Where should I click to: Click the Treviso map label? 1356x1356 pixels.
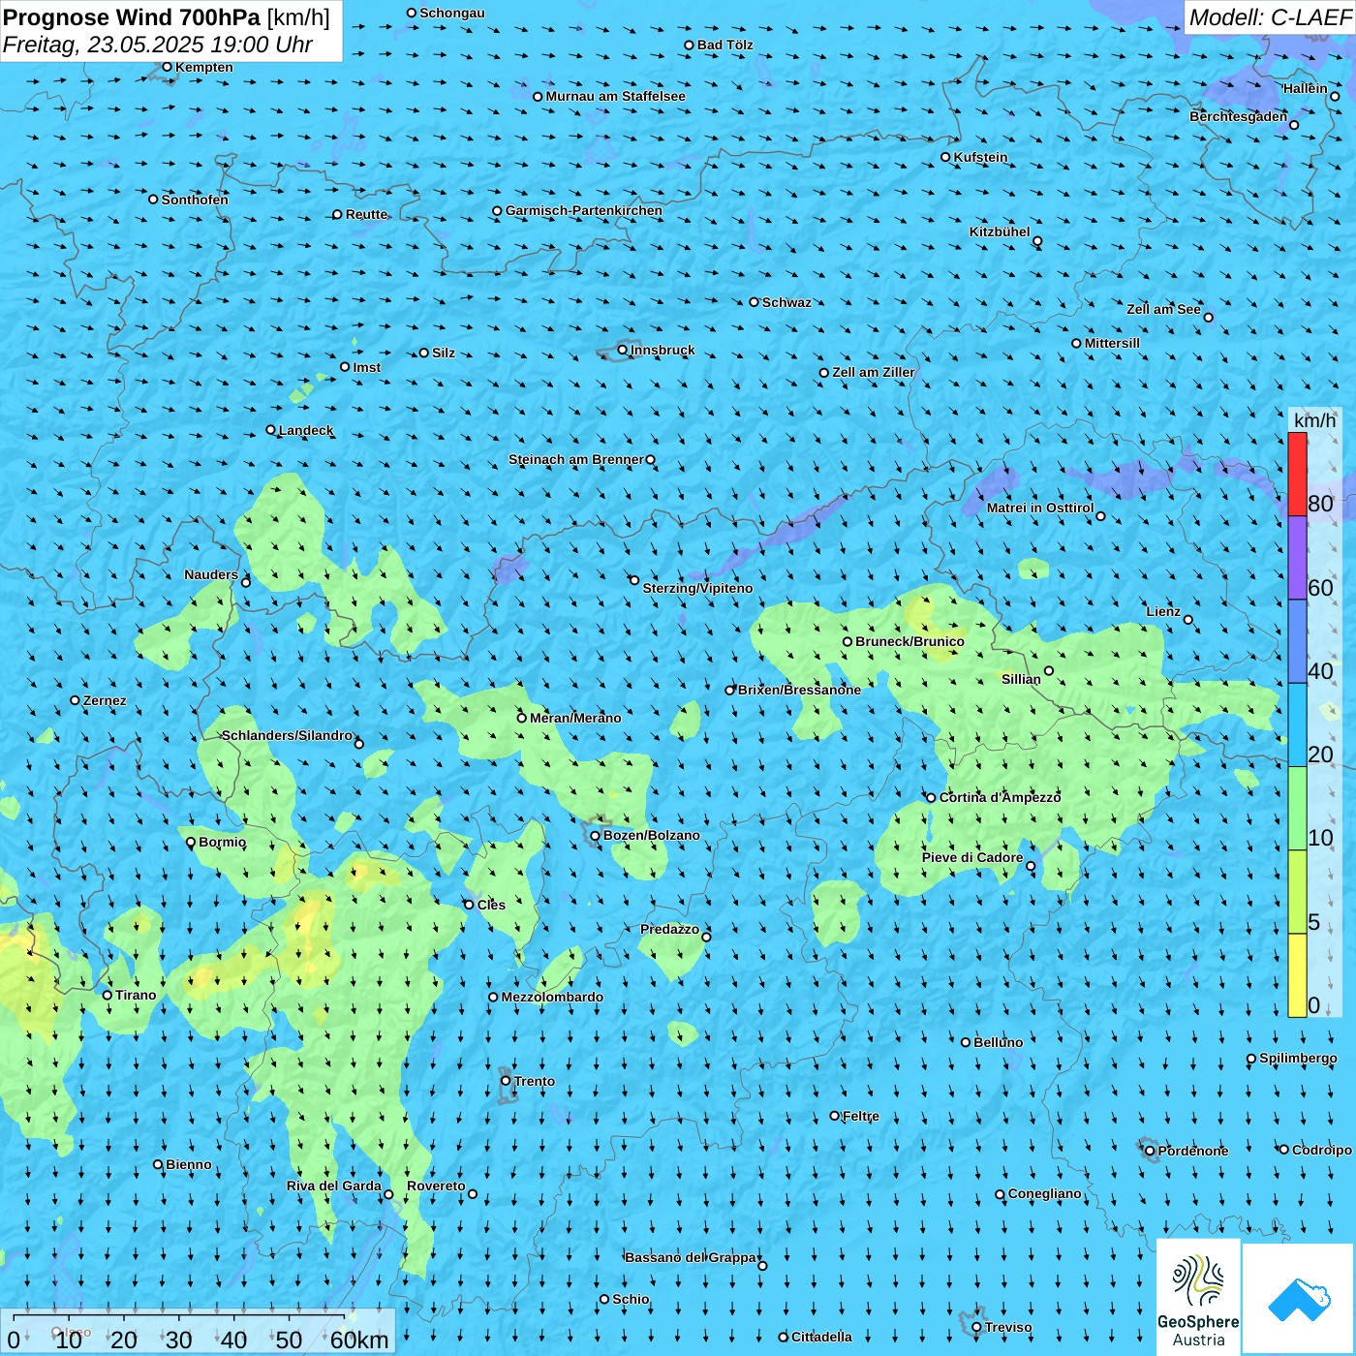1008,1327
